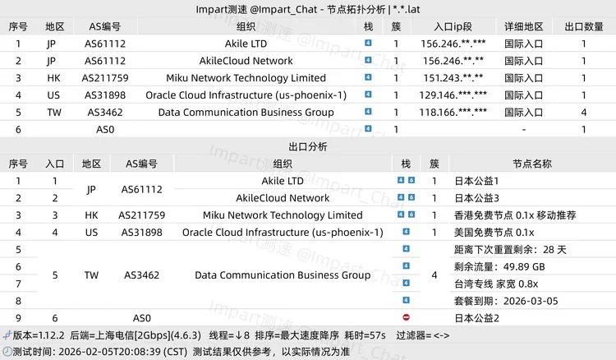Click the version icon before 版本=1.12.2

point(7,335)
